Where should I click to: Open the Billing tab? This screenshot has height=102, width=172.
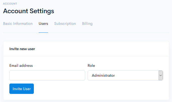pos(87,24)
